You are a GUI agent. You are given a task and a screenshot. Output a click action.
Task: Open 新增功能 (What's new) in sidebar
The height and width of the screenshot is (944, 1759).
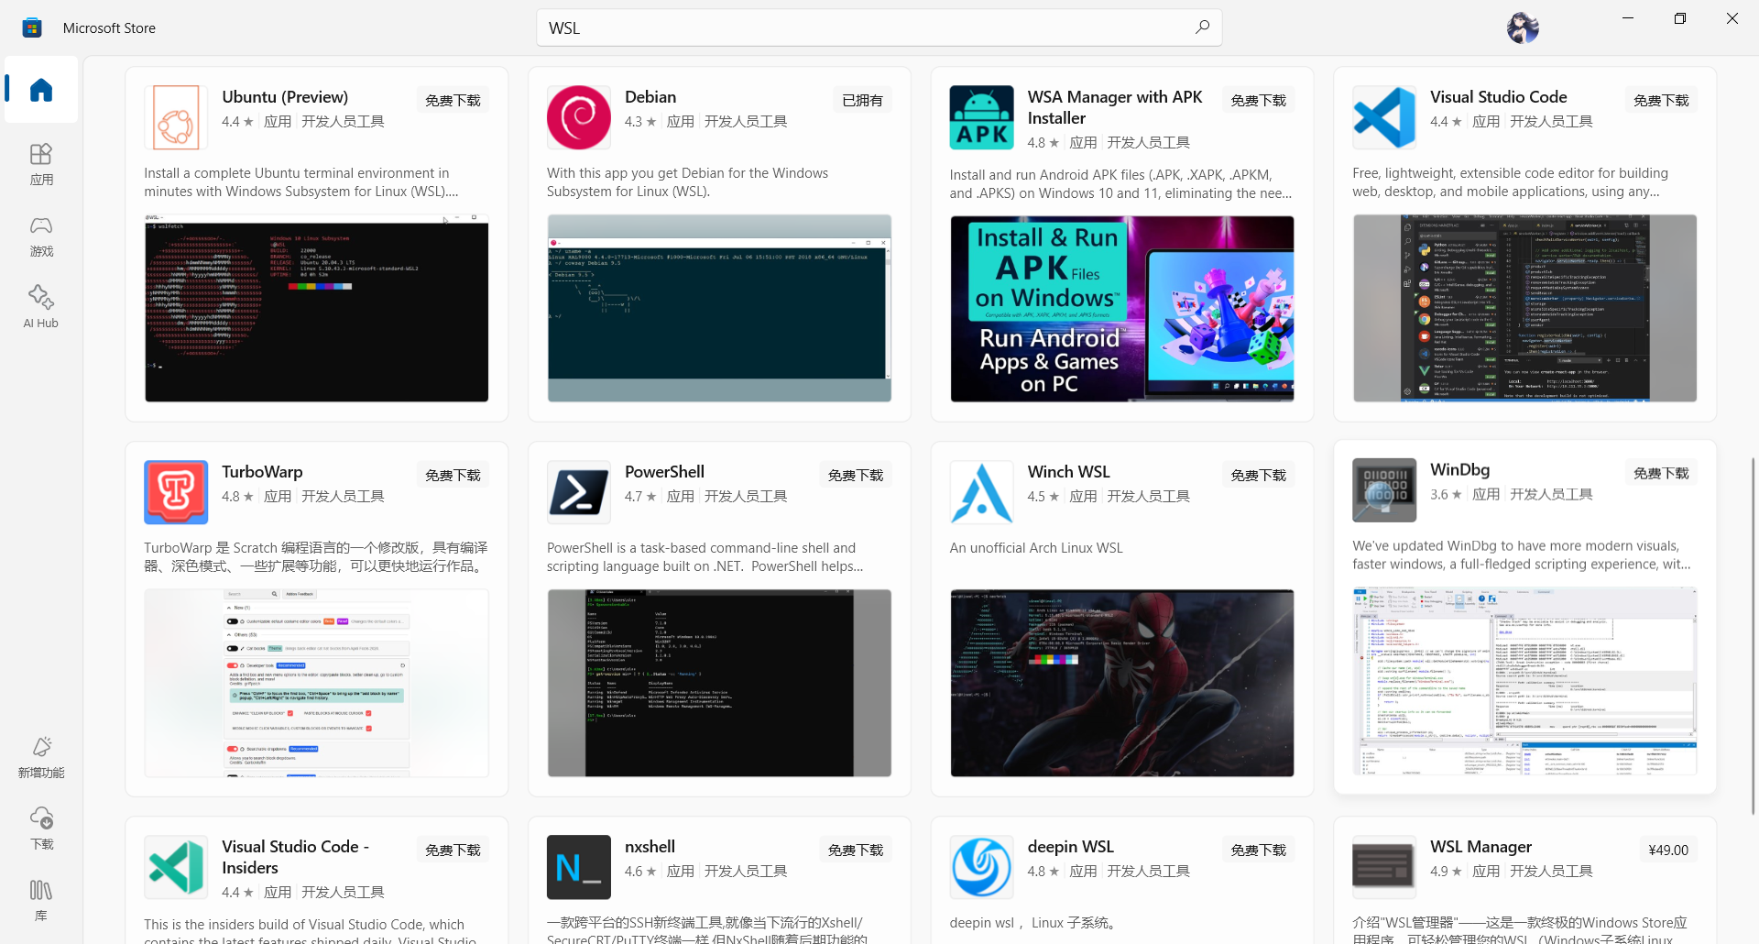tap(41, 757)
